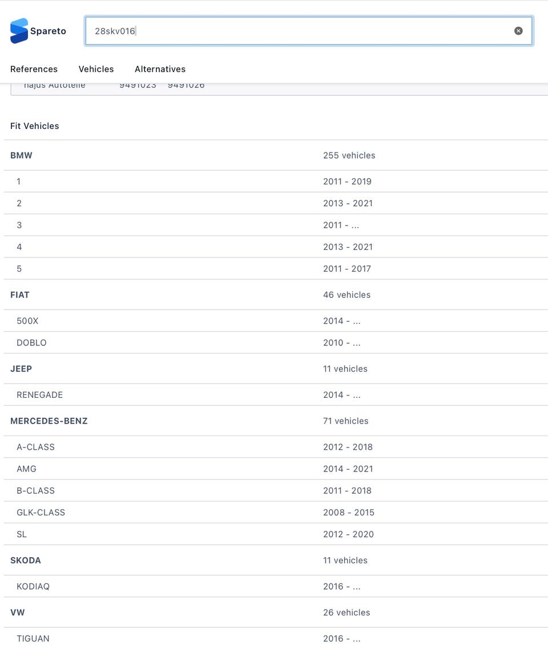The width and height of the screenshot is (548, 661).
Task: Expand the MERCEDES-BENZ group header
Action: point(276,421)
